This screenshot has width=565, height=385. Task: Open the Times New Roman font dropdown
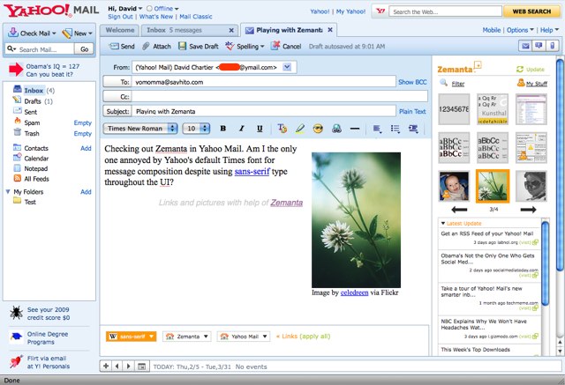click(140, 129)
